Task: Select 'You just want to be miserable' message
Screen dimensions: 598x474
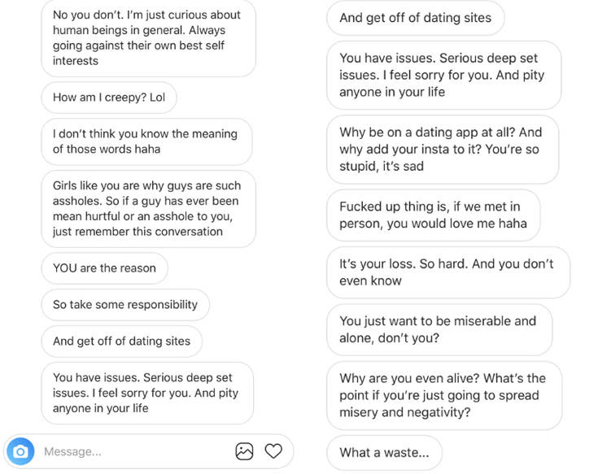Action: 439,329
